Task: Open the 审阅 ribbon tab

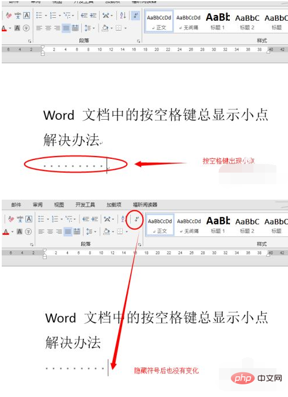Action: (37, 205)
